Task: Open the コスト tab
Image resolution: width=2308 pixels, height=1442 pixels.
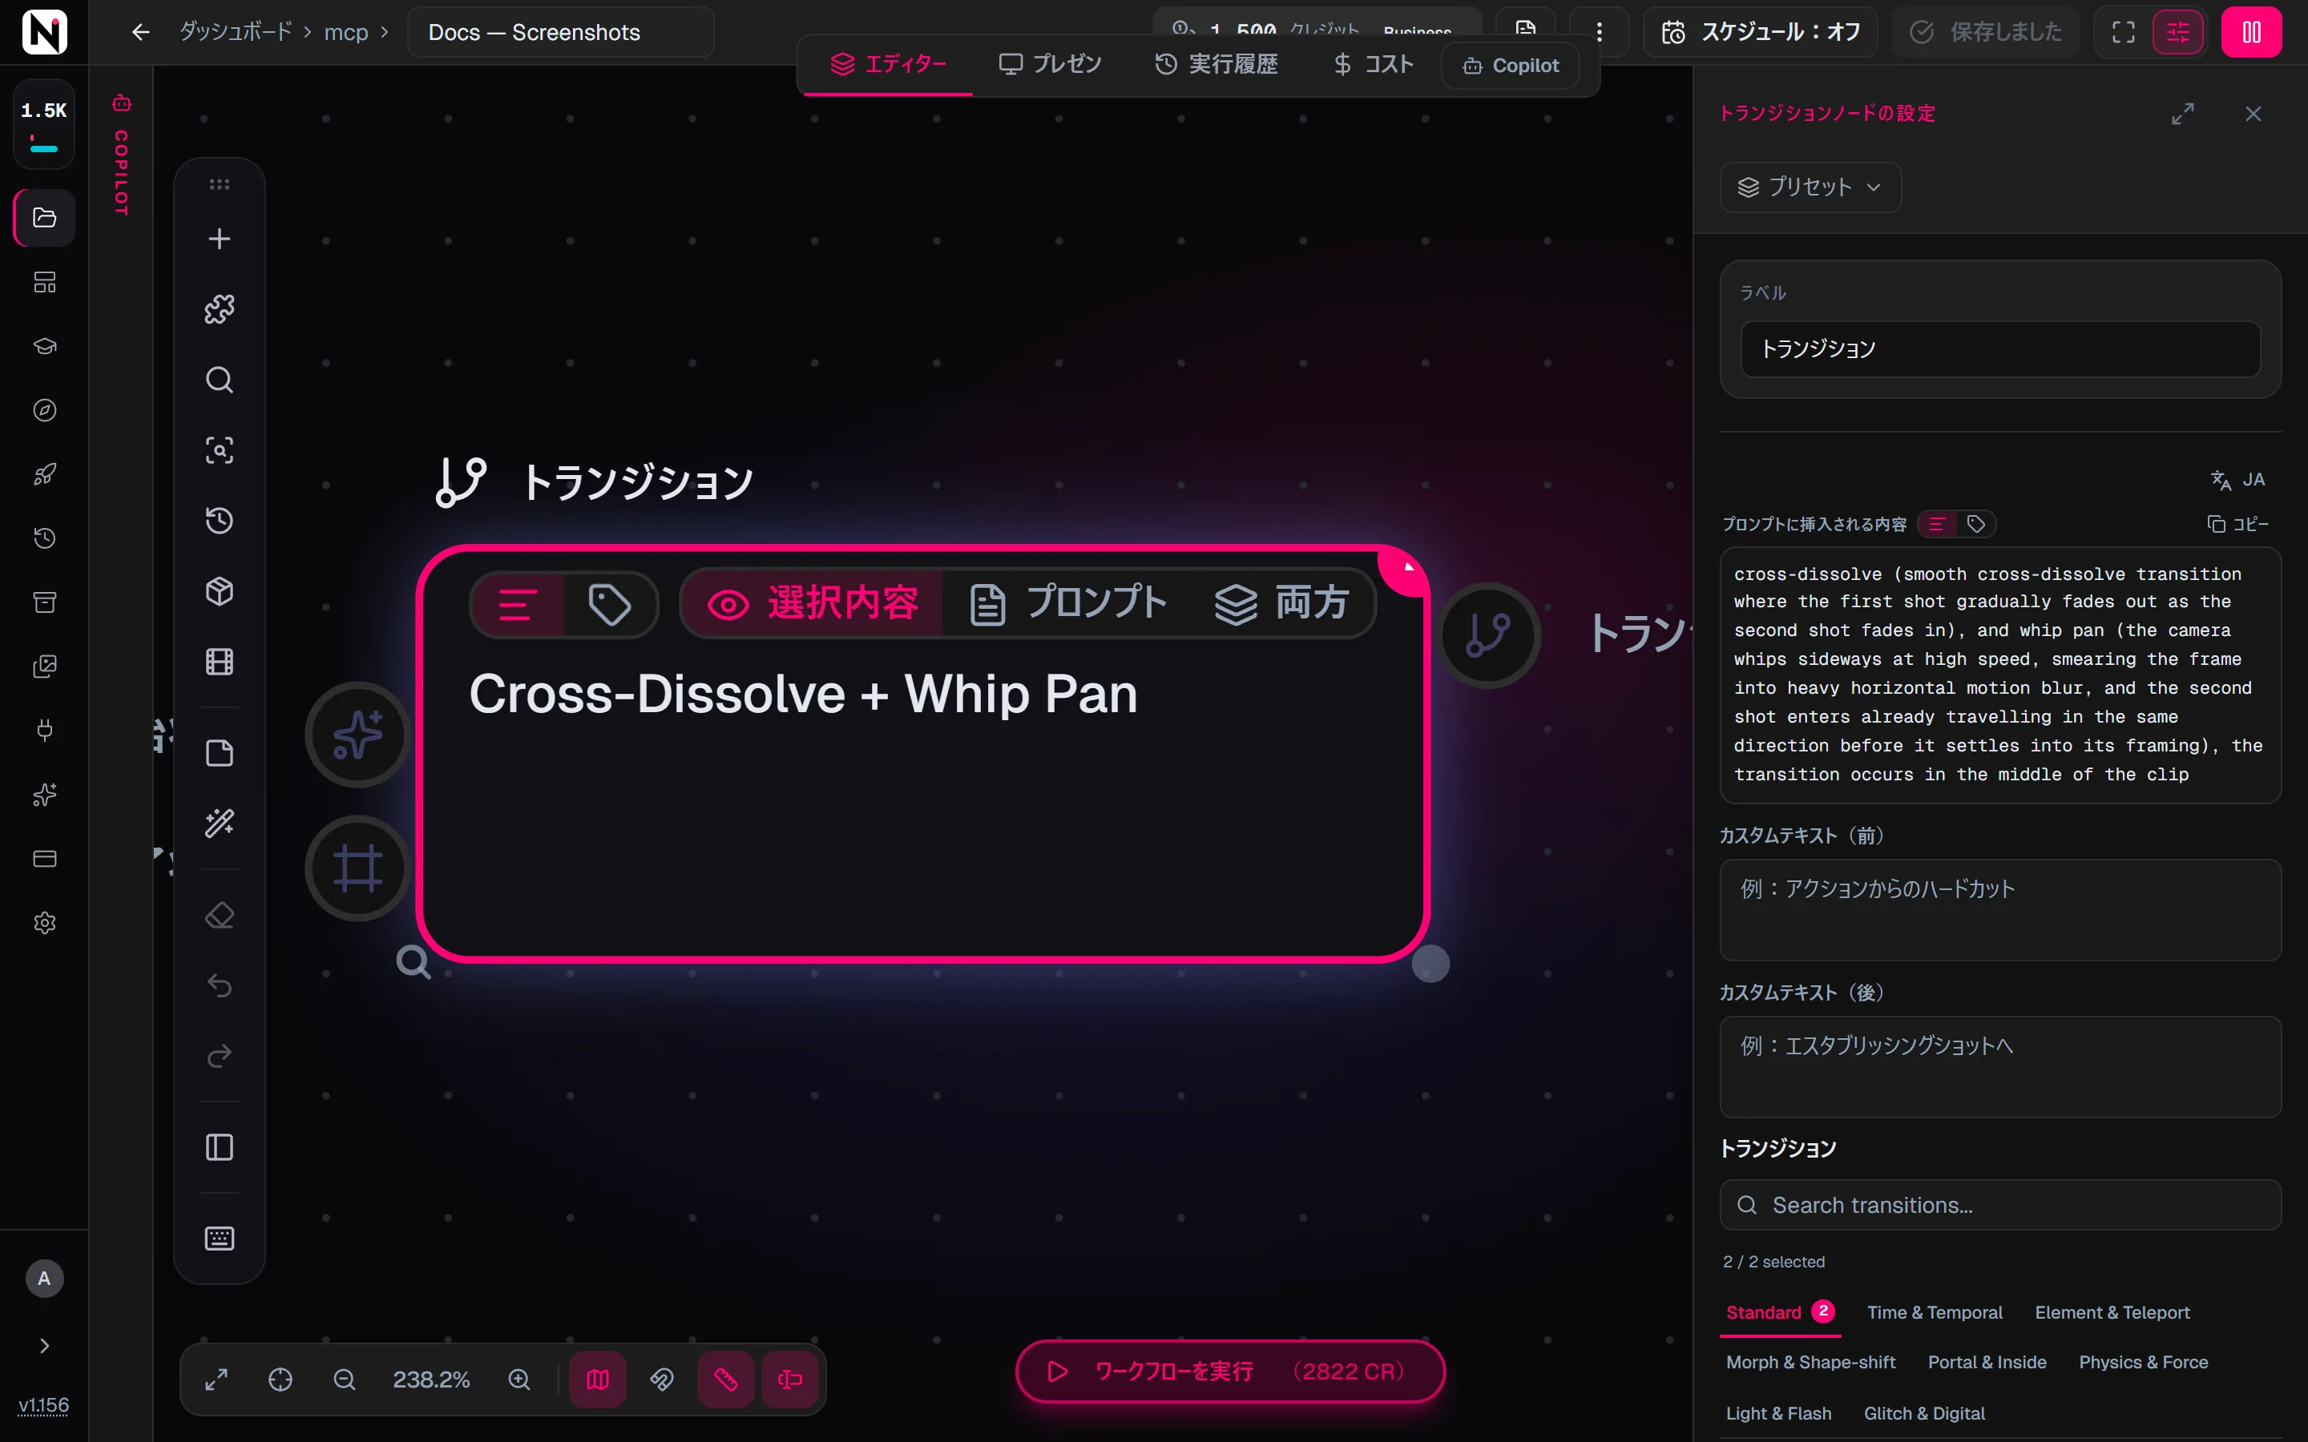Action: (1374, 64)
